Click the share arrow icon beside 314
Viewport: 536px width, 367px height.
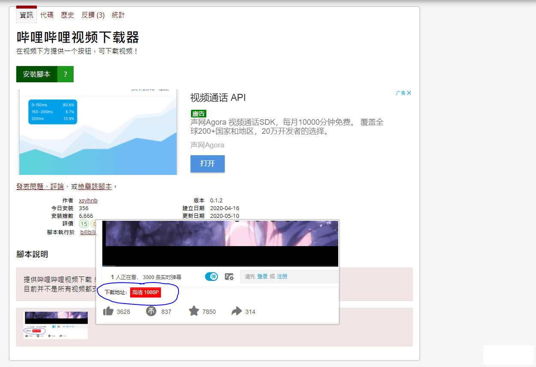(x=237, y=311)
